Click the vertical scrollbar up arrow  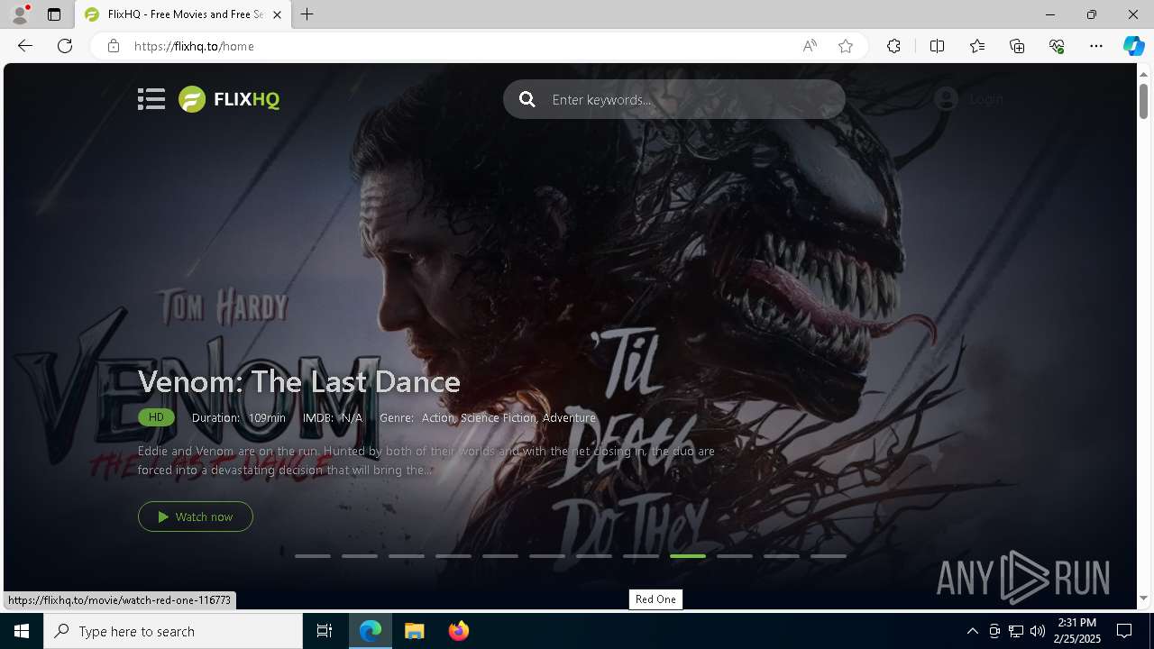[1144, 74]
